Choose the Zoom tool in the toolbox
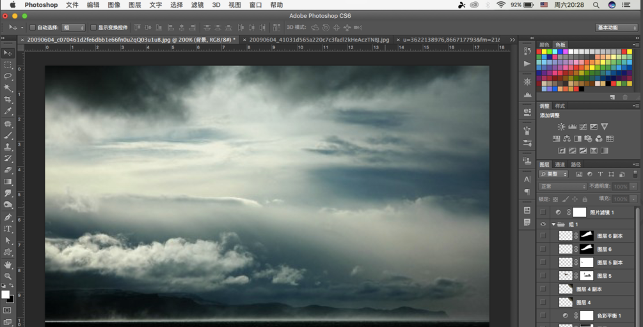This screenshot has height=327, width=643. (x=8, y=276)
